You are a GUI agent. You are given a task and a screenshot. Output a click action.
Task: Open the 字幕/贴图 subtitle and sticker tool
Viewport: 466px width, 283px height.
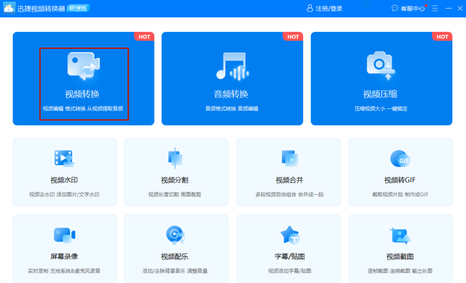[288, 248]
